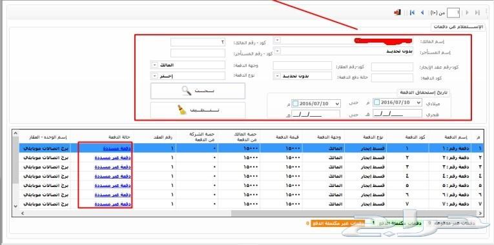Jump to the first record with the navigator arrow
This screenshot has width=494, height=245.
tap(412, 13)
